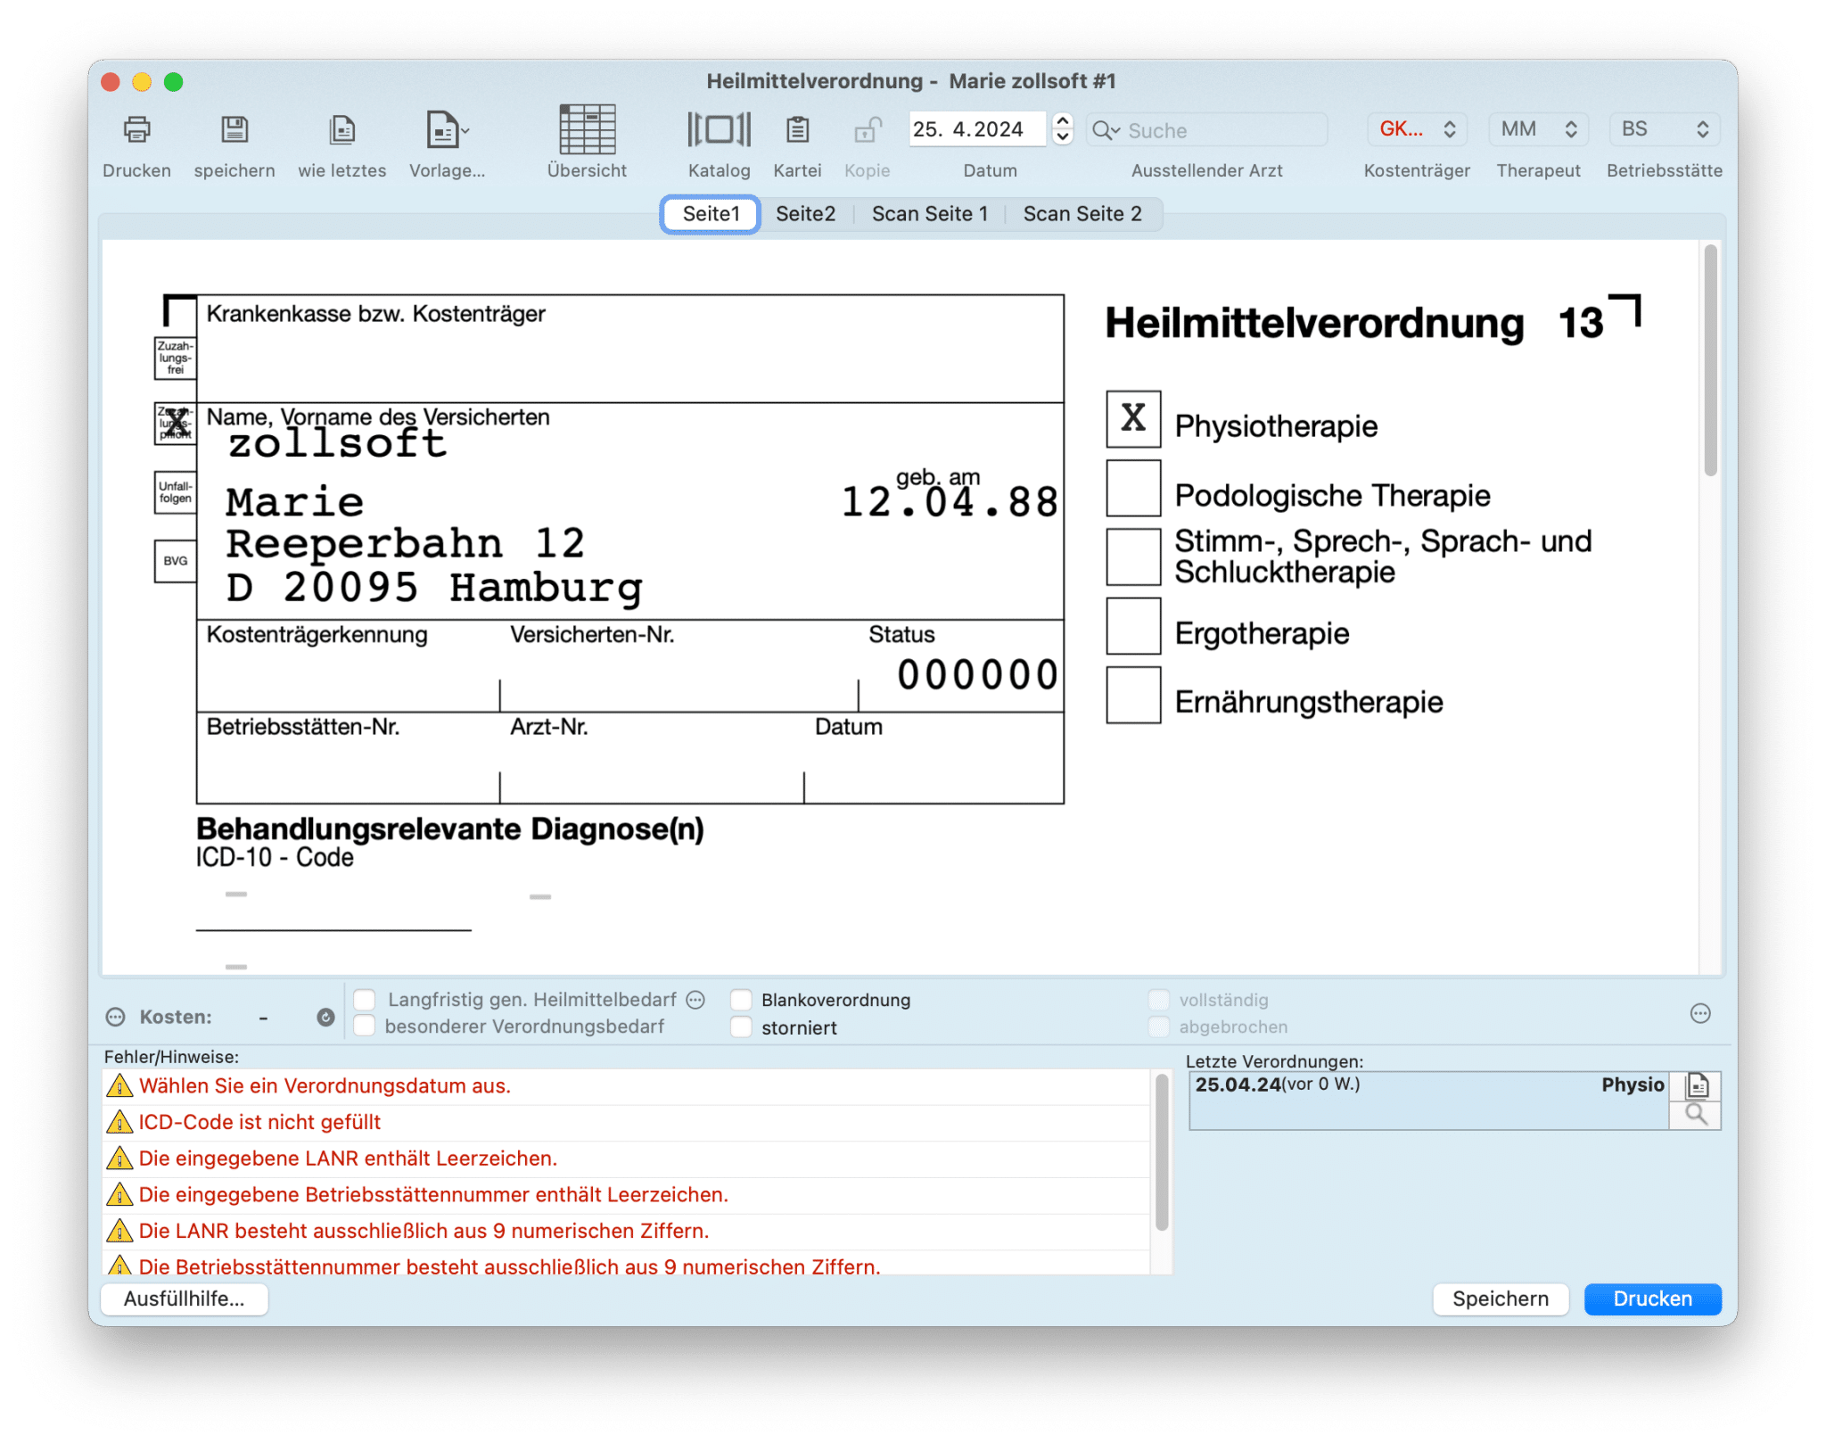This screenshot has height=1443, width=1826.
Task: Open the Kartei clipboard icon
Action: tap(797, 130)
